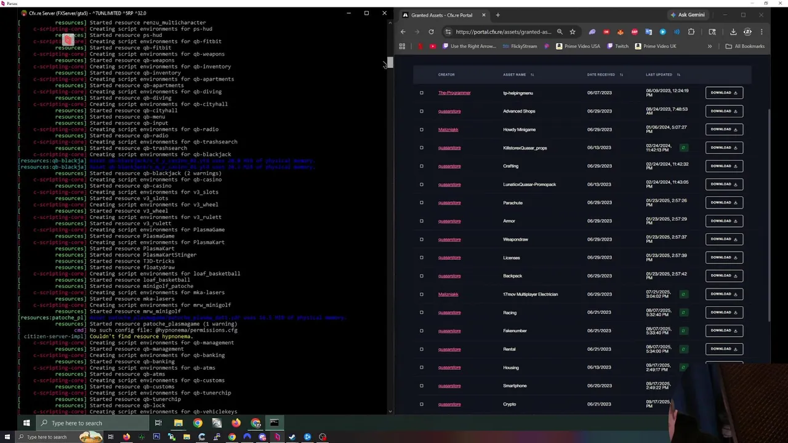Open the Chrome profile avatar

pos(747,32)
